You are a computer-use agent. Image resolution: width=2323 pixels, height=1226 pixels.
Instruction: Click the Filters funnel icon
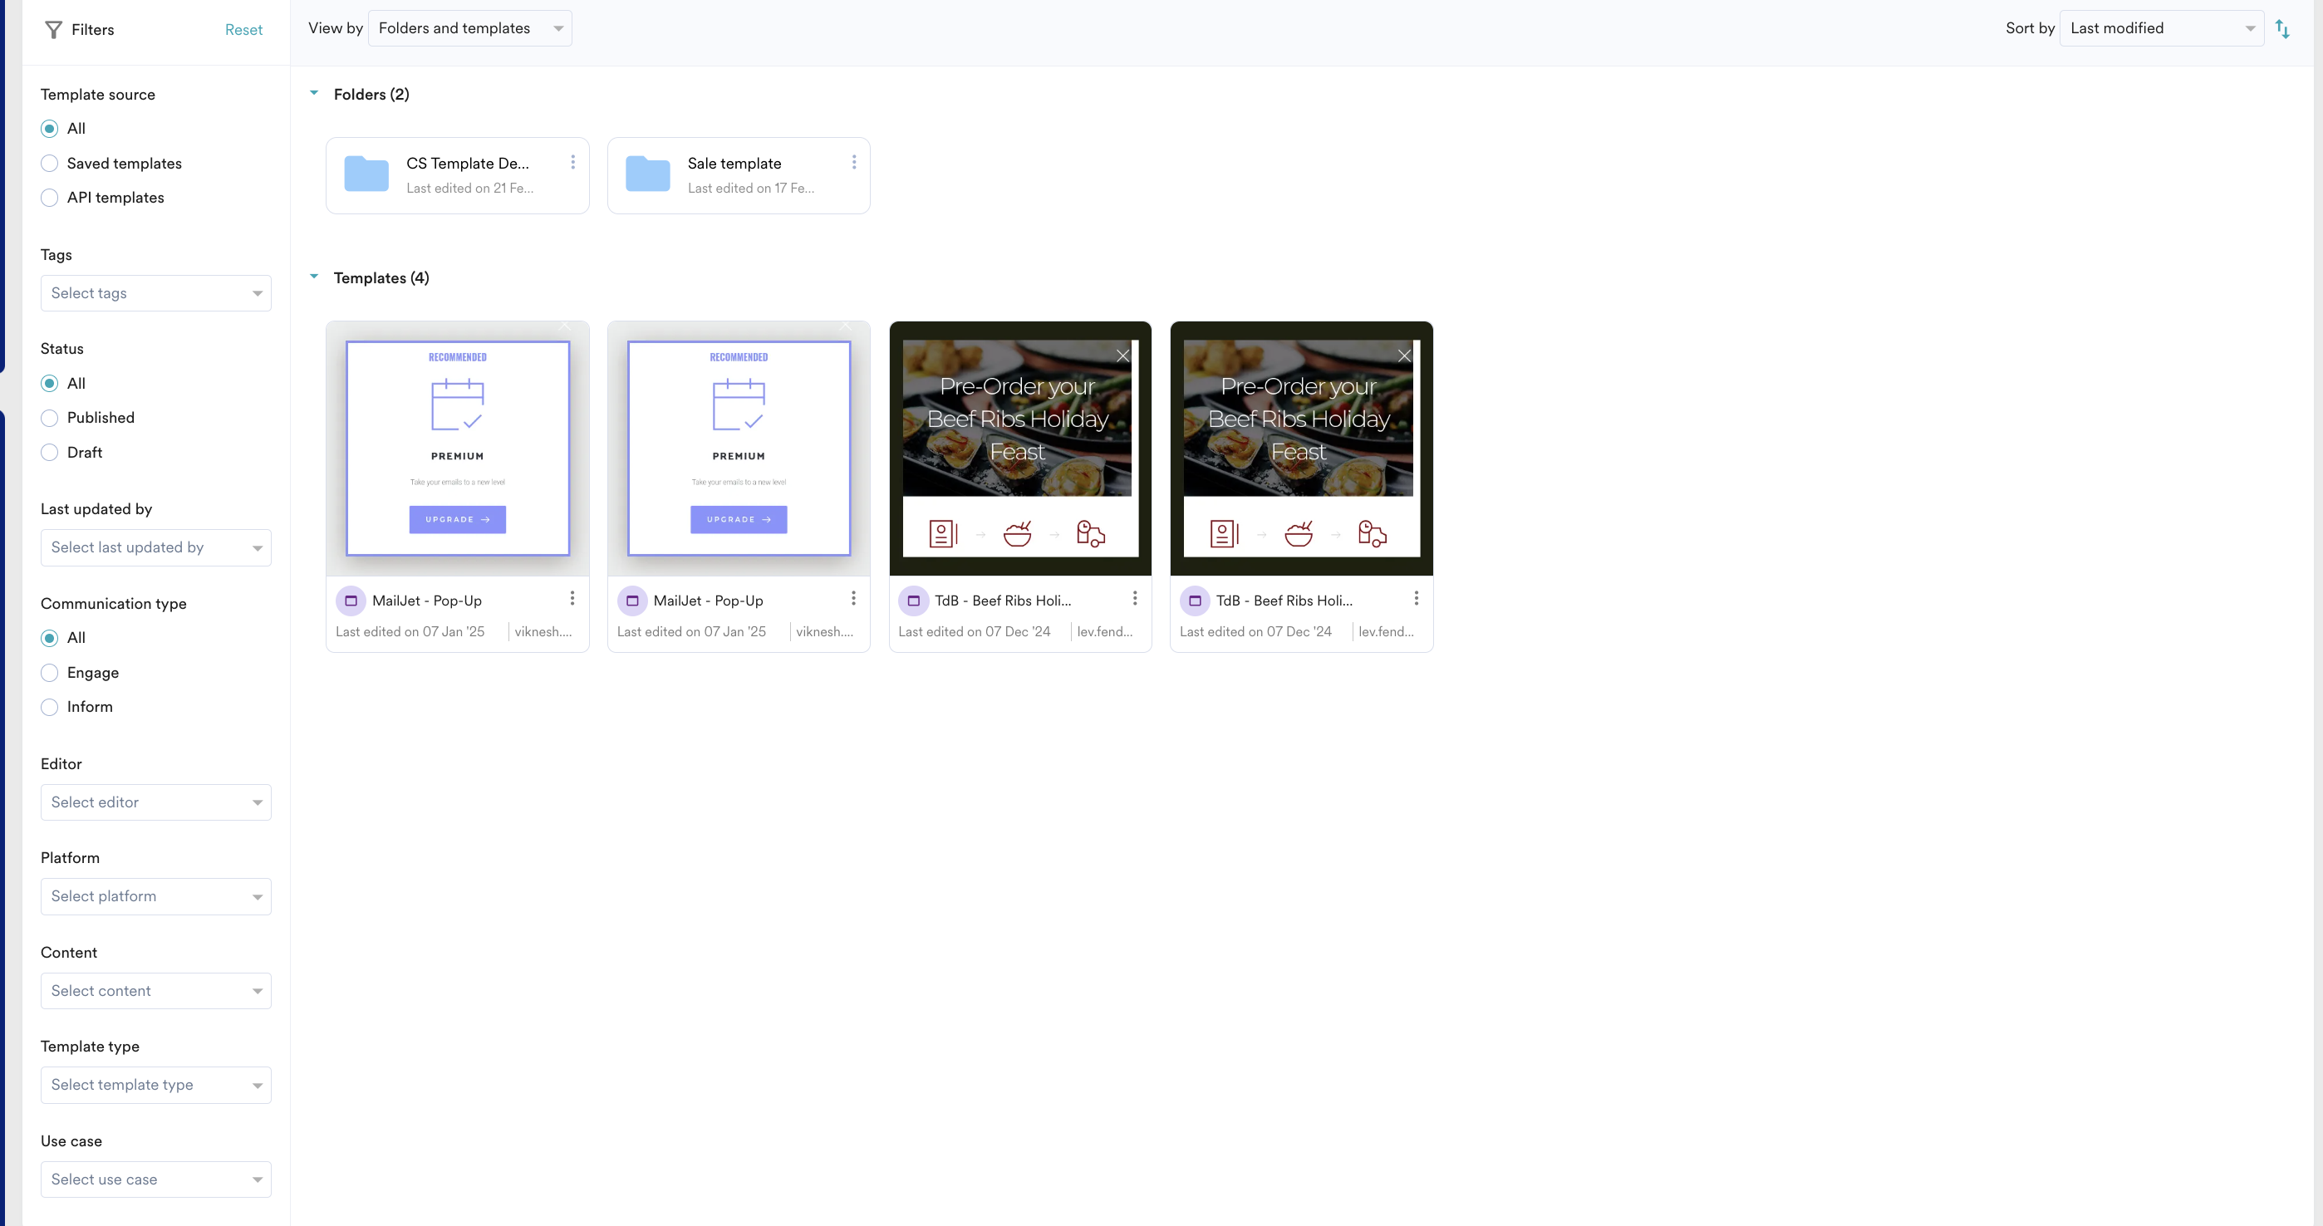tap(54, 30)
